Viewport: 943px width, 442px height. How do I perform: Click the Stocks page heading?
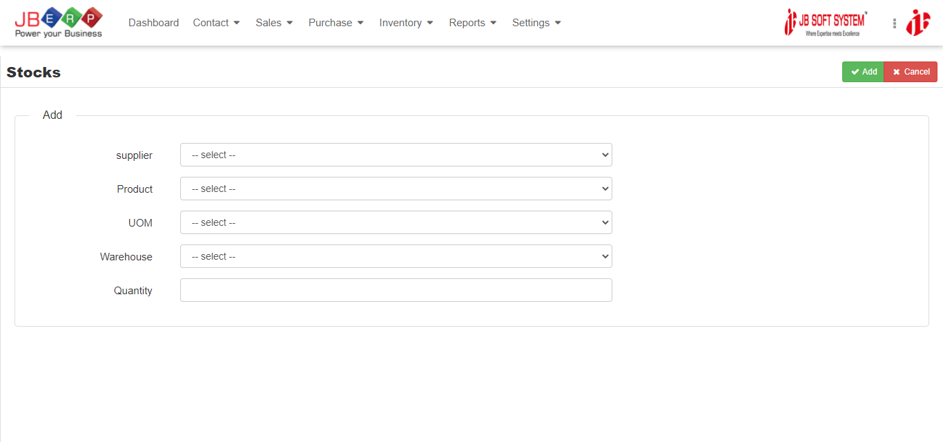coord(34,73)
